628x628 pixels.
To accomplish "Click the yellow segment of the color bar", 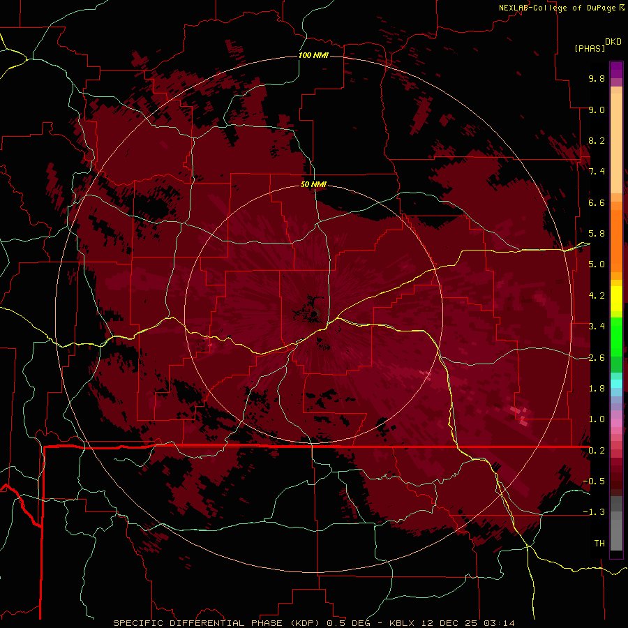I will 616,299.
